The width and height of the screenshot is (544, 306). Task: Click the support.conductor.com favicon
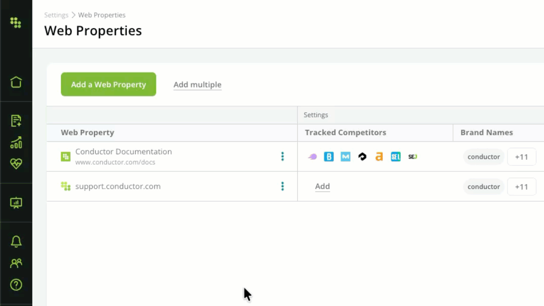[x=66, y=186]
